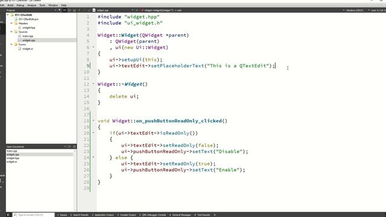
Task: Click the 051-QTextEdit project folder icon
Action: pos(12,14)
